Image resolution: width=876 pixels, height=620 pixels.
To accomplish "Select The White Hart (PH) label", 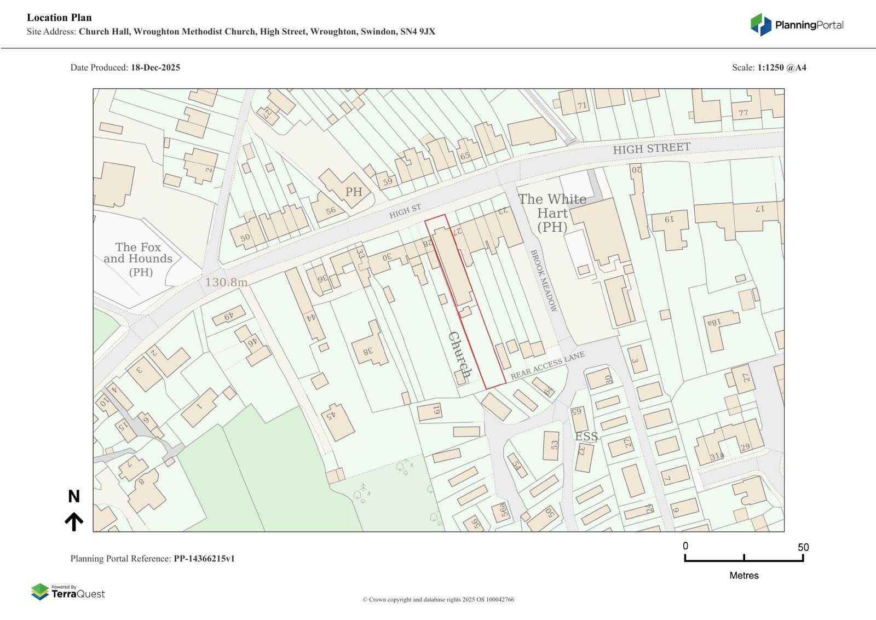I will coord(552,213).
